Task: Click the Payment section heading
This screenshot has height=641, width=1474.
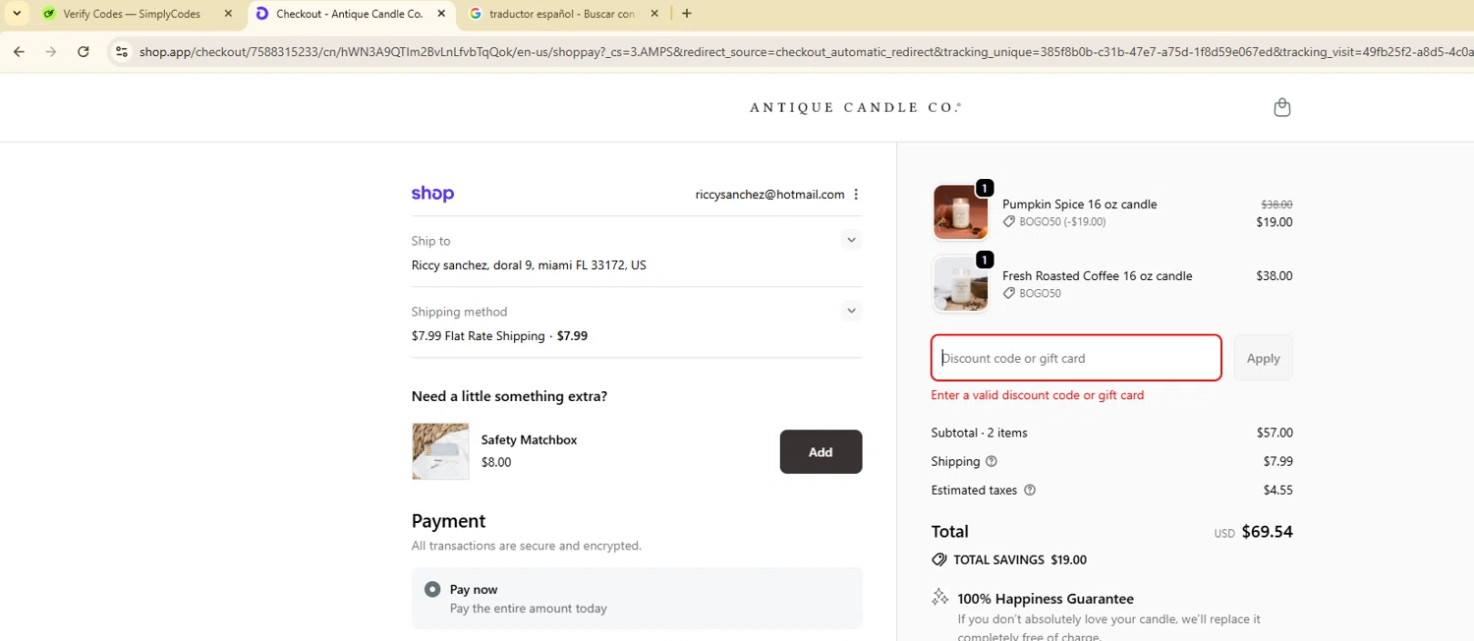Action: [x=448, y=521]
